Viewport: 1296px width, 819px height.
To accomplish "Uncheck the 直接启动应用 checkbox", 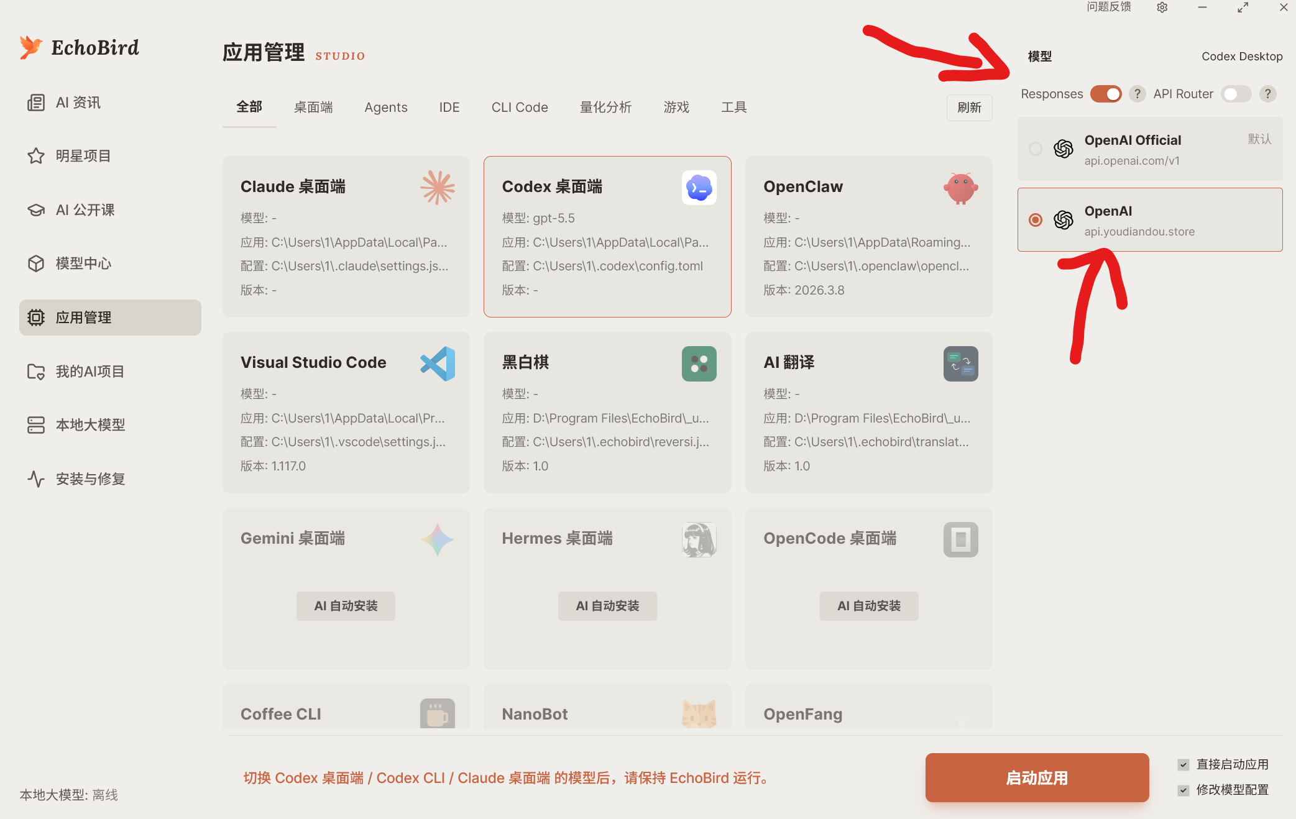I will point(1183,765).
